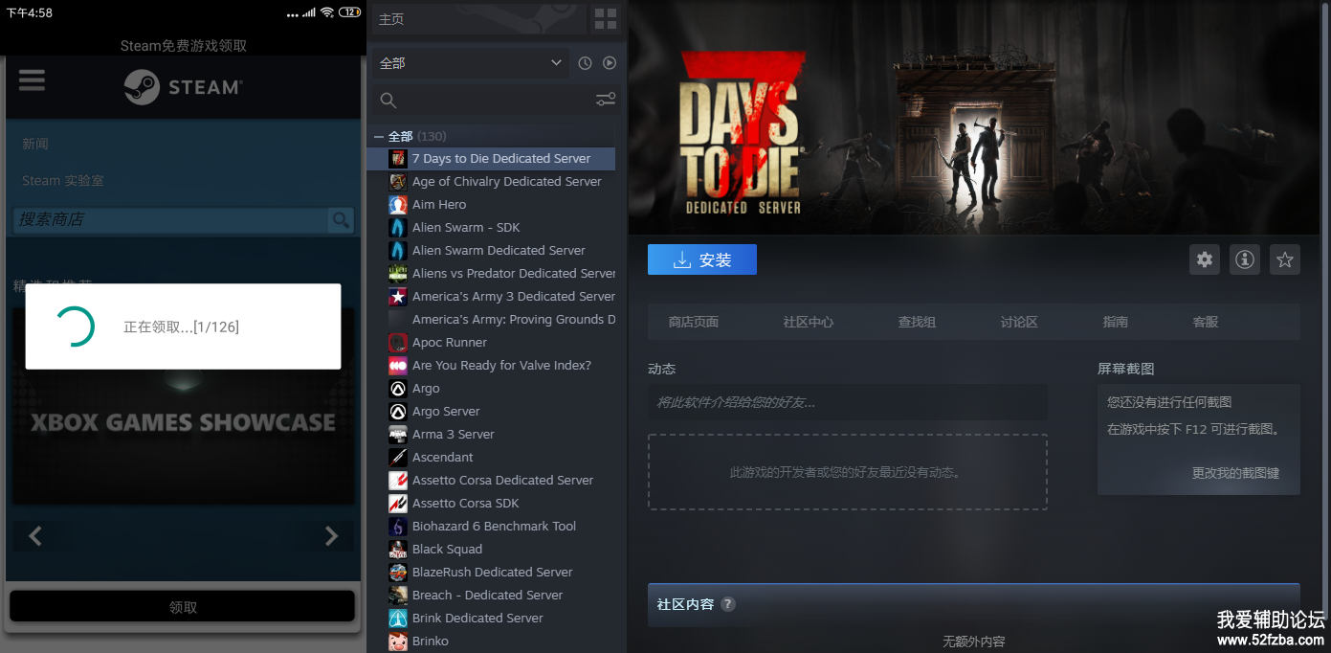Collapse the 全部 (130) game category
Screen dimensions: 1331x653
pyautogui.click(x=379, y=137)
